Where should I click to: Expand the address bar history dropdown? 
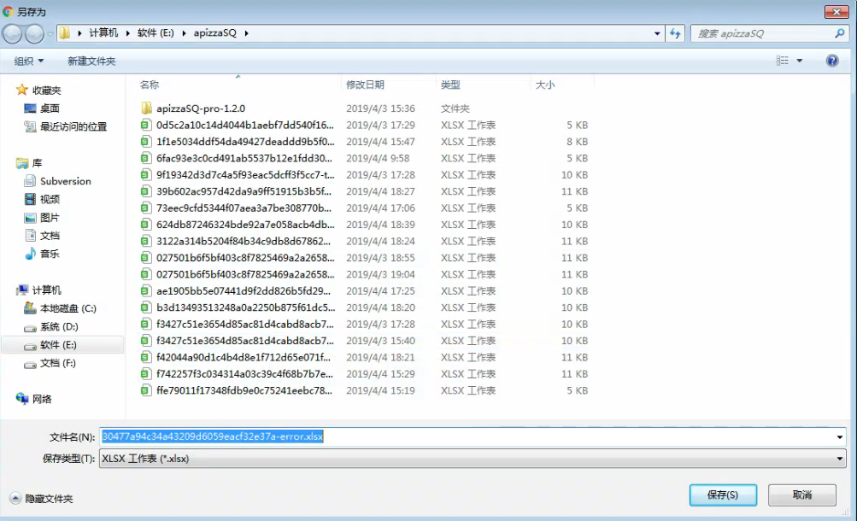point(657,33)
